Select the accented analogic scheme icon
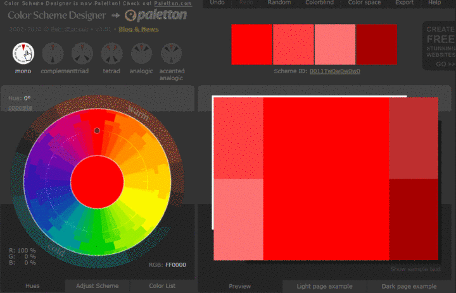The width and height of the screenshot is (456, 293). 171,54
